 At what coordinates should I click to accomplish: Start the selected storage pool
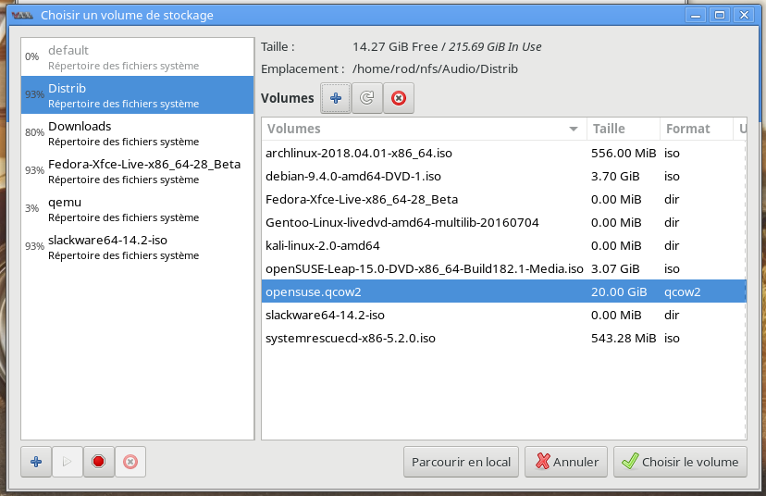pyautogui.click(x=67, y=461)
